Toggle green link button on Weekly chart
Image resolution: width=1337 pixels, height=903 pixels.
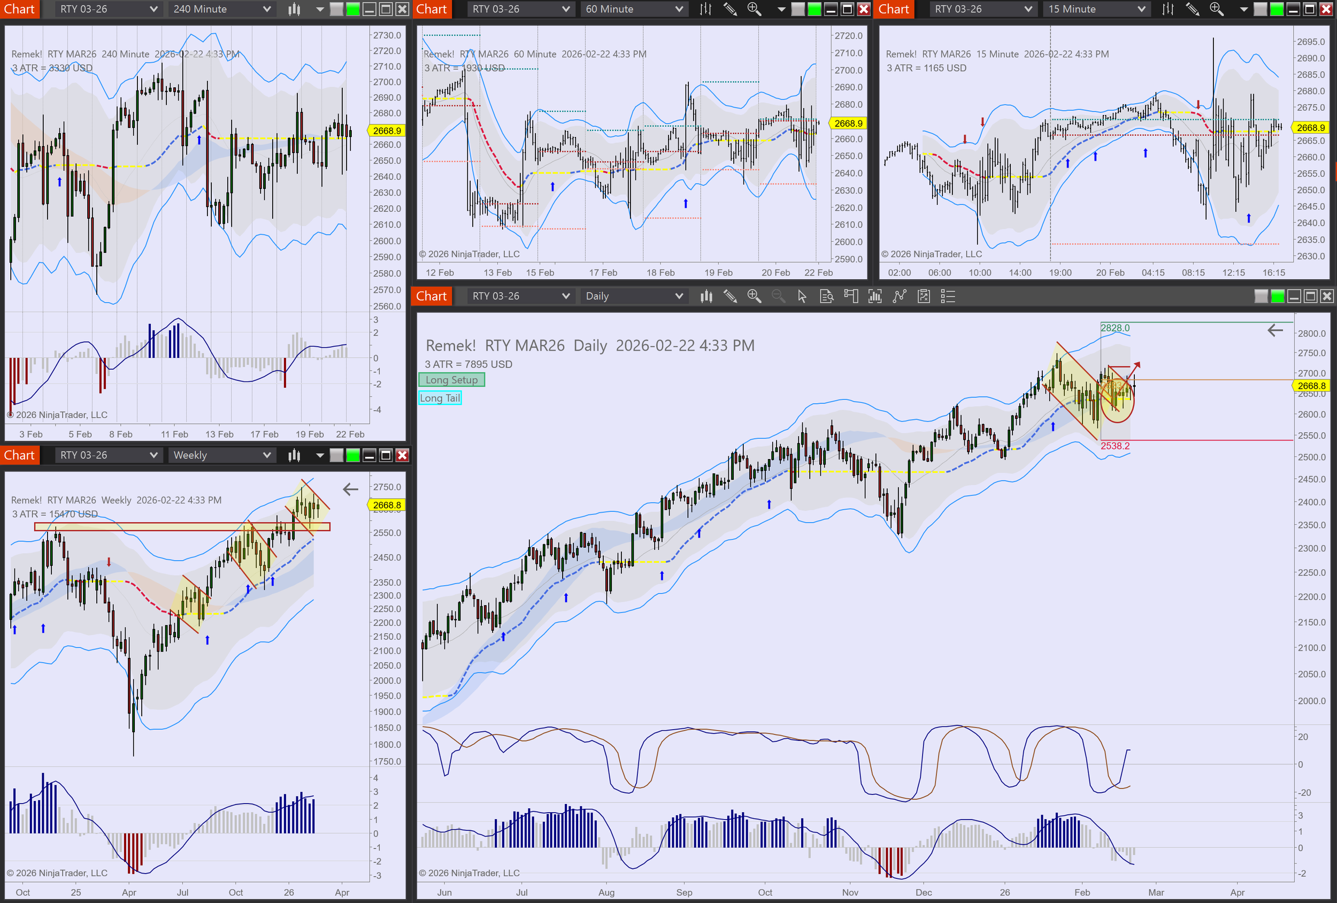coord(352,455)
